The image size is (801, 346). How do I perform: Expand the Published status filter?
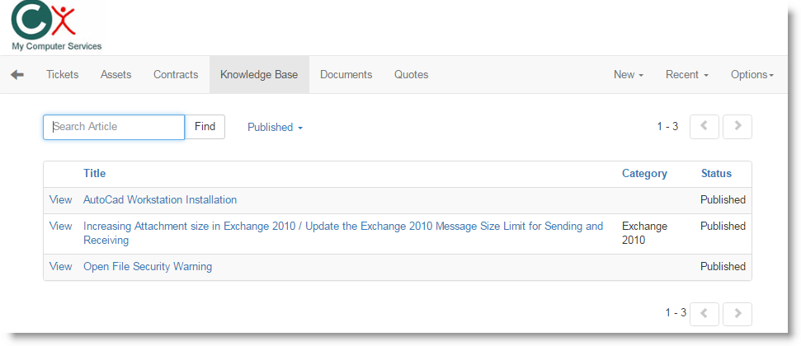[275, 128]
